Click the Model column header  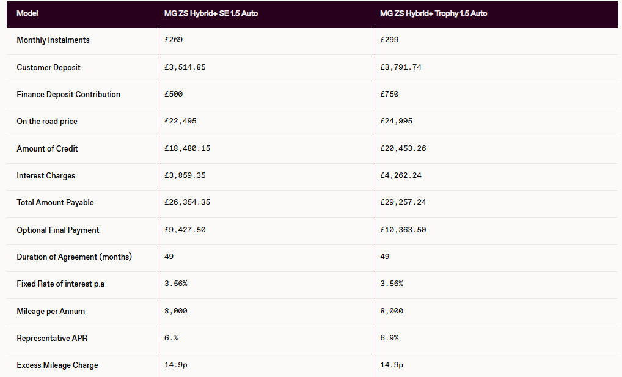[x=27, y=13]
